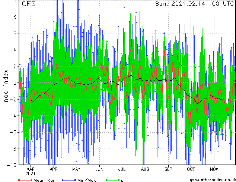Viewport: 236px width, 182px height.
Task: Click the red Mean Run legend line
Action: (25, 180)
